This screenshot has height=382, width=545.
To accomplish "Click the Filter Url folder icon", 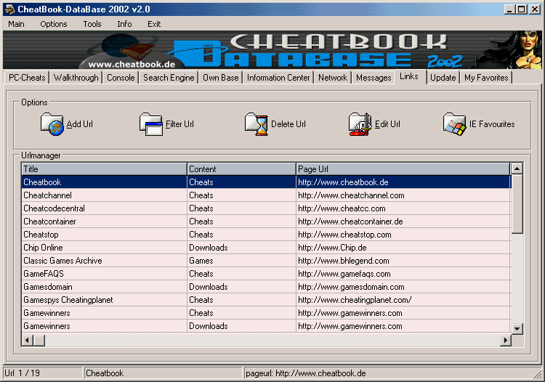I will click(151, 124).
